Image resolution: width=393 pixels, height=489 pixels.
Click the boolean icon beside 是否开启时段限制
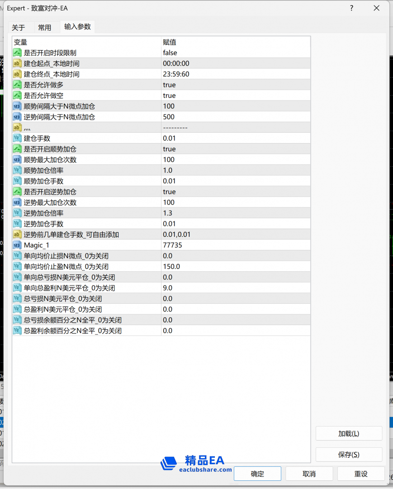[x=17, y=53]
